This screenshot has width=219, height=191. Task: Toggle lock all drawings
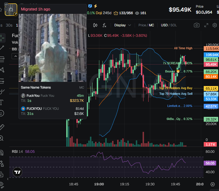[x=1, y=175]
